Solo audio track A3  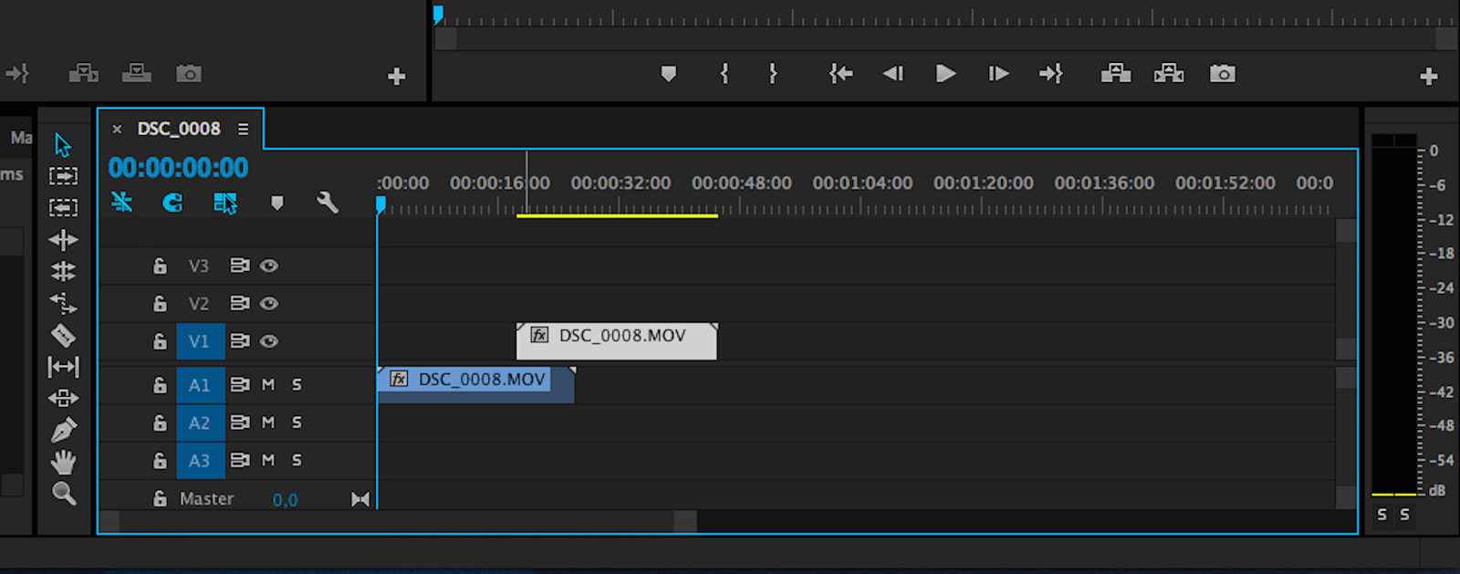tap(297, 460)
